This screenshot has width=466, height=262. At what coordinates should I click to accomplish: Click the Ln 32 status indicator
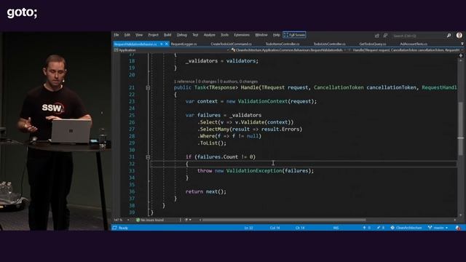(248, 228)
